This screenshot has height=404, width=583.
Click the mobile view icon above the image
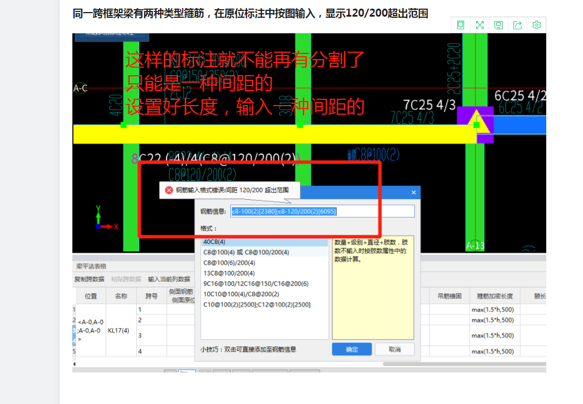[460, 25]
